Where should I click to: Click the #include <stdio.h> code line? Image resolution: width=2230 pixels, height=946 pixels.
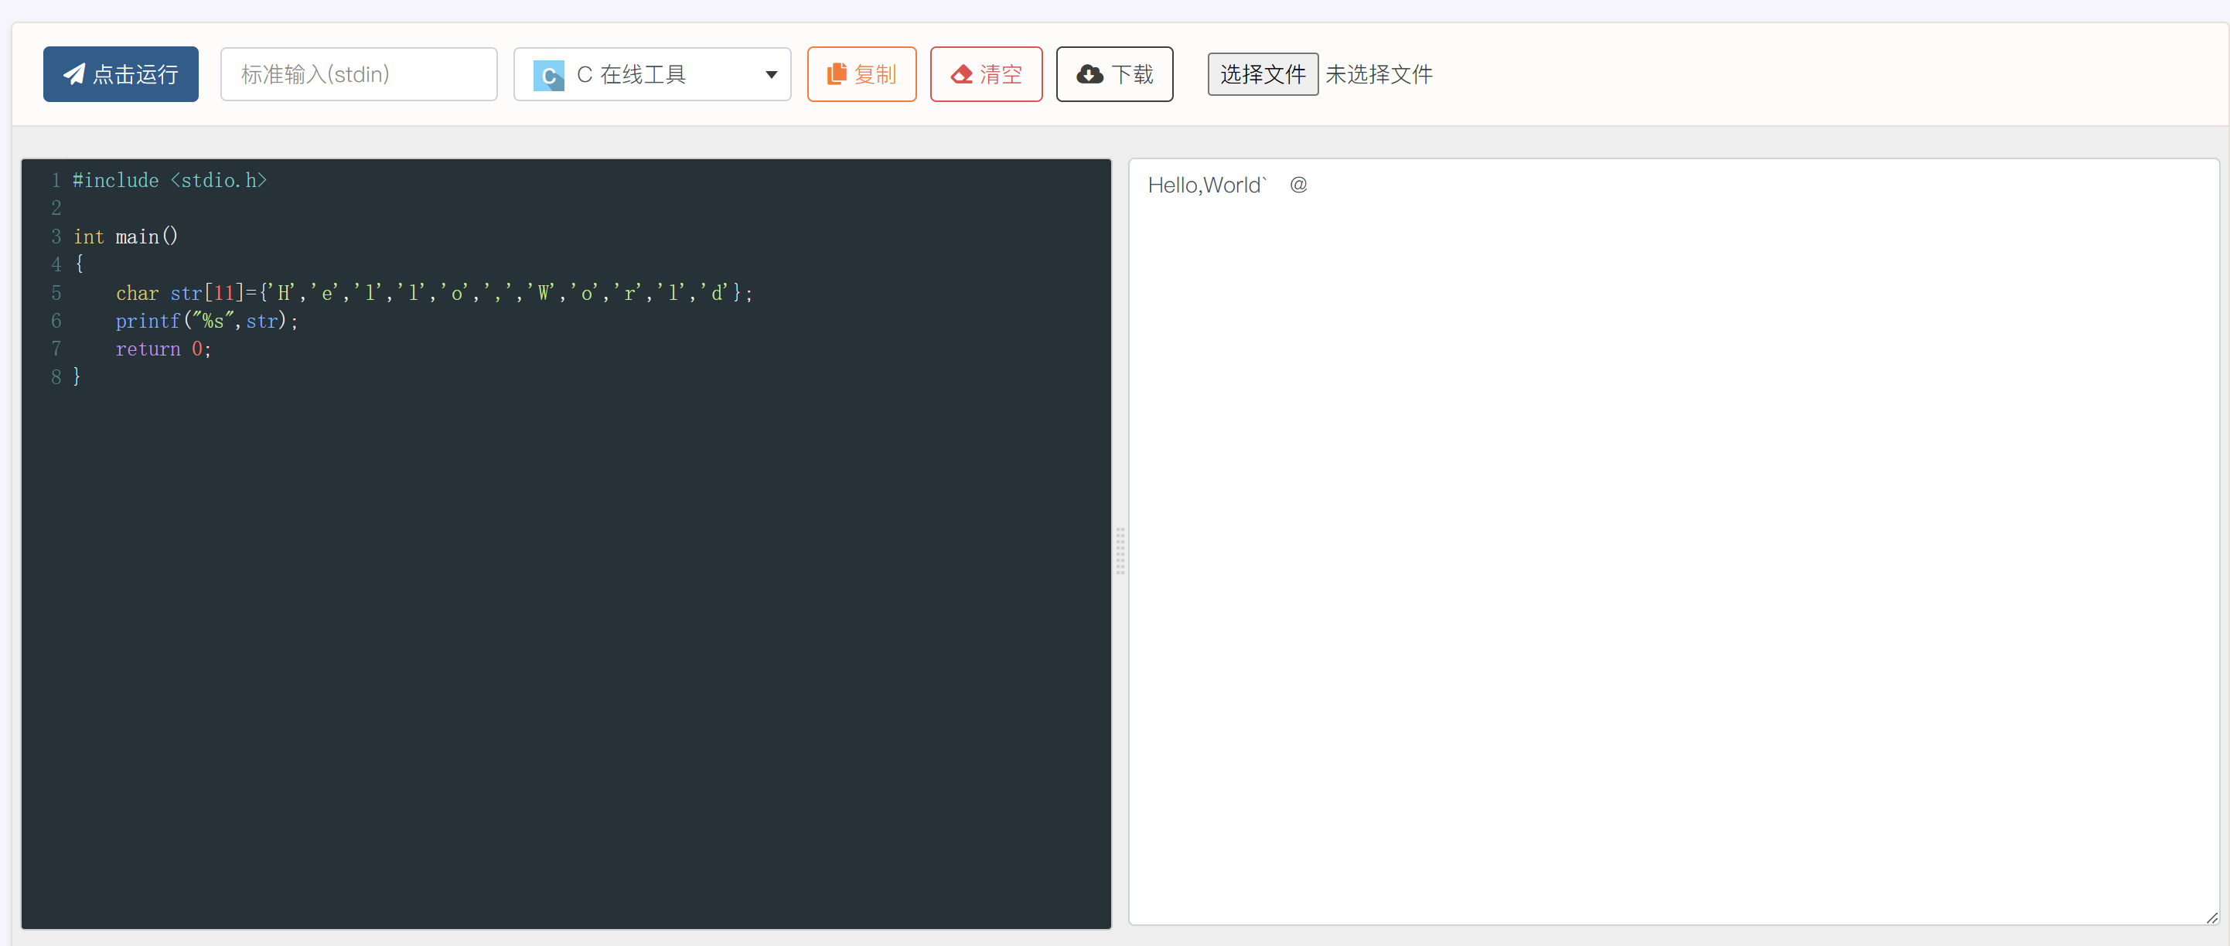169,180
